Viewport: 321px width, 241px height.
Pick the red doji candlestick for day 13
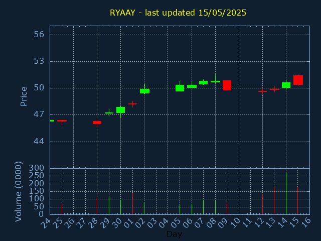click(x=274, y=89)
